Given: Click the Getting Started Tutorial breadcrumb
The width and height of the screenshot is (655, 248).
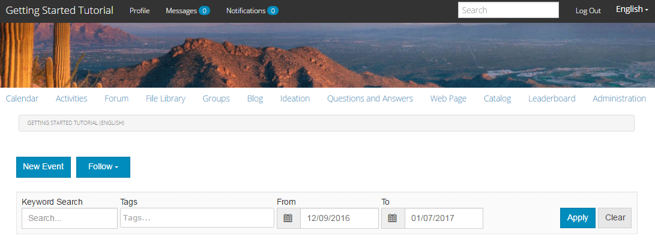Looking at the screenshot, I should [76, 123].
